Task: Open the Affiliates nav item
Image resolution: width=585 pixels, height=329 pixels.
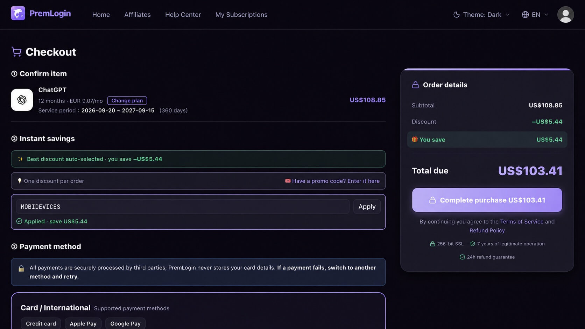Action: pos(138,15)
